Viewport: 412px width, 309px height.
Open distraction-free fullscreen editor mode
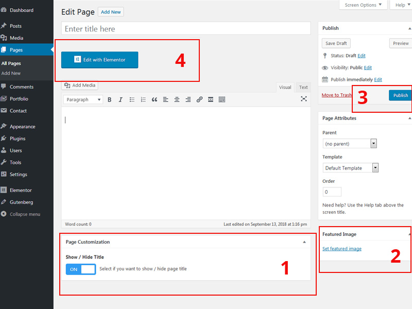tap(304, 99)
